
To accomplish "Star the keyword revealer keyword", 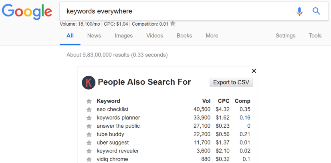I will [89, 151].
